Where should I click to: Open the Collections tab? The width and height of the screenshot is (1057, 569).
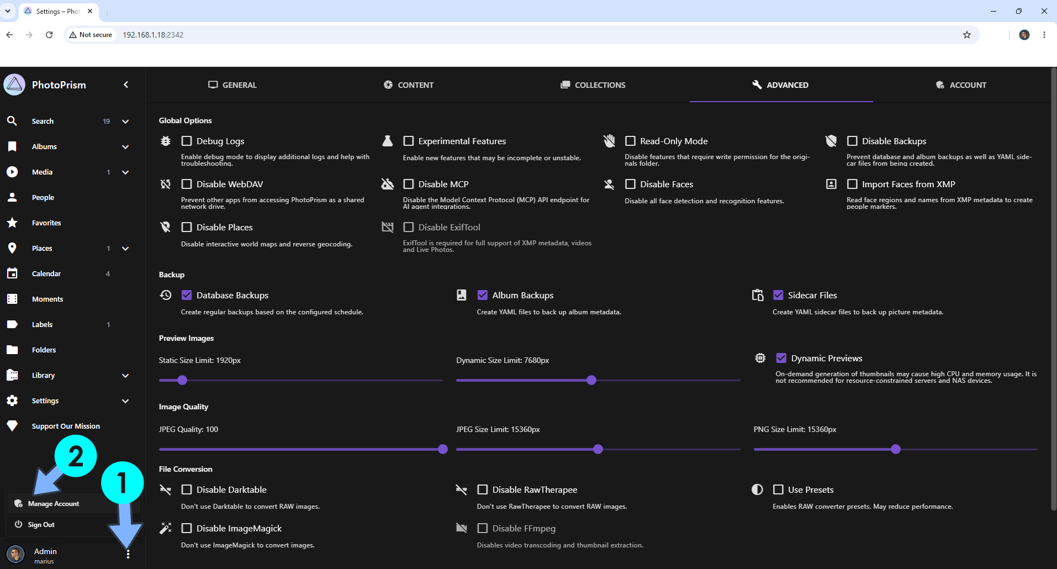(x=593, y=85)
